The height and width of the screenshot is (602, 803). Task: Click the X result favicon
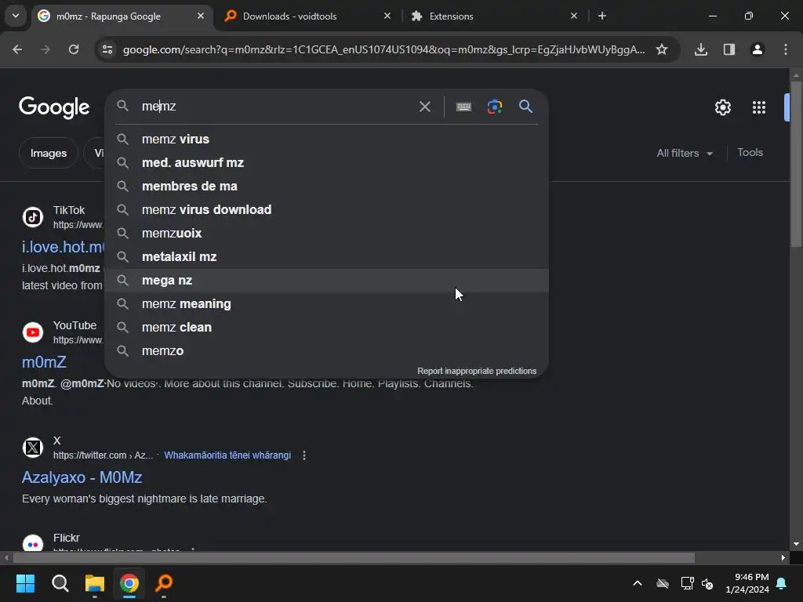pyautogui.click(x=33, y=448)
